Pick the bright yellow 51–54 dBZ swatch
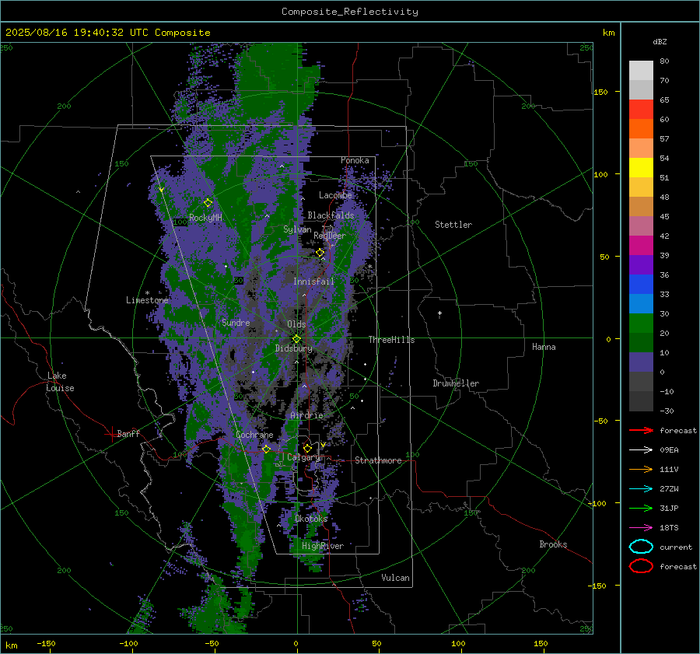 click(x=641, y=168)
